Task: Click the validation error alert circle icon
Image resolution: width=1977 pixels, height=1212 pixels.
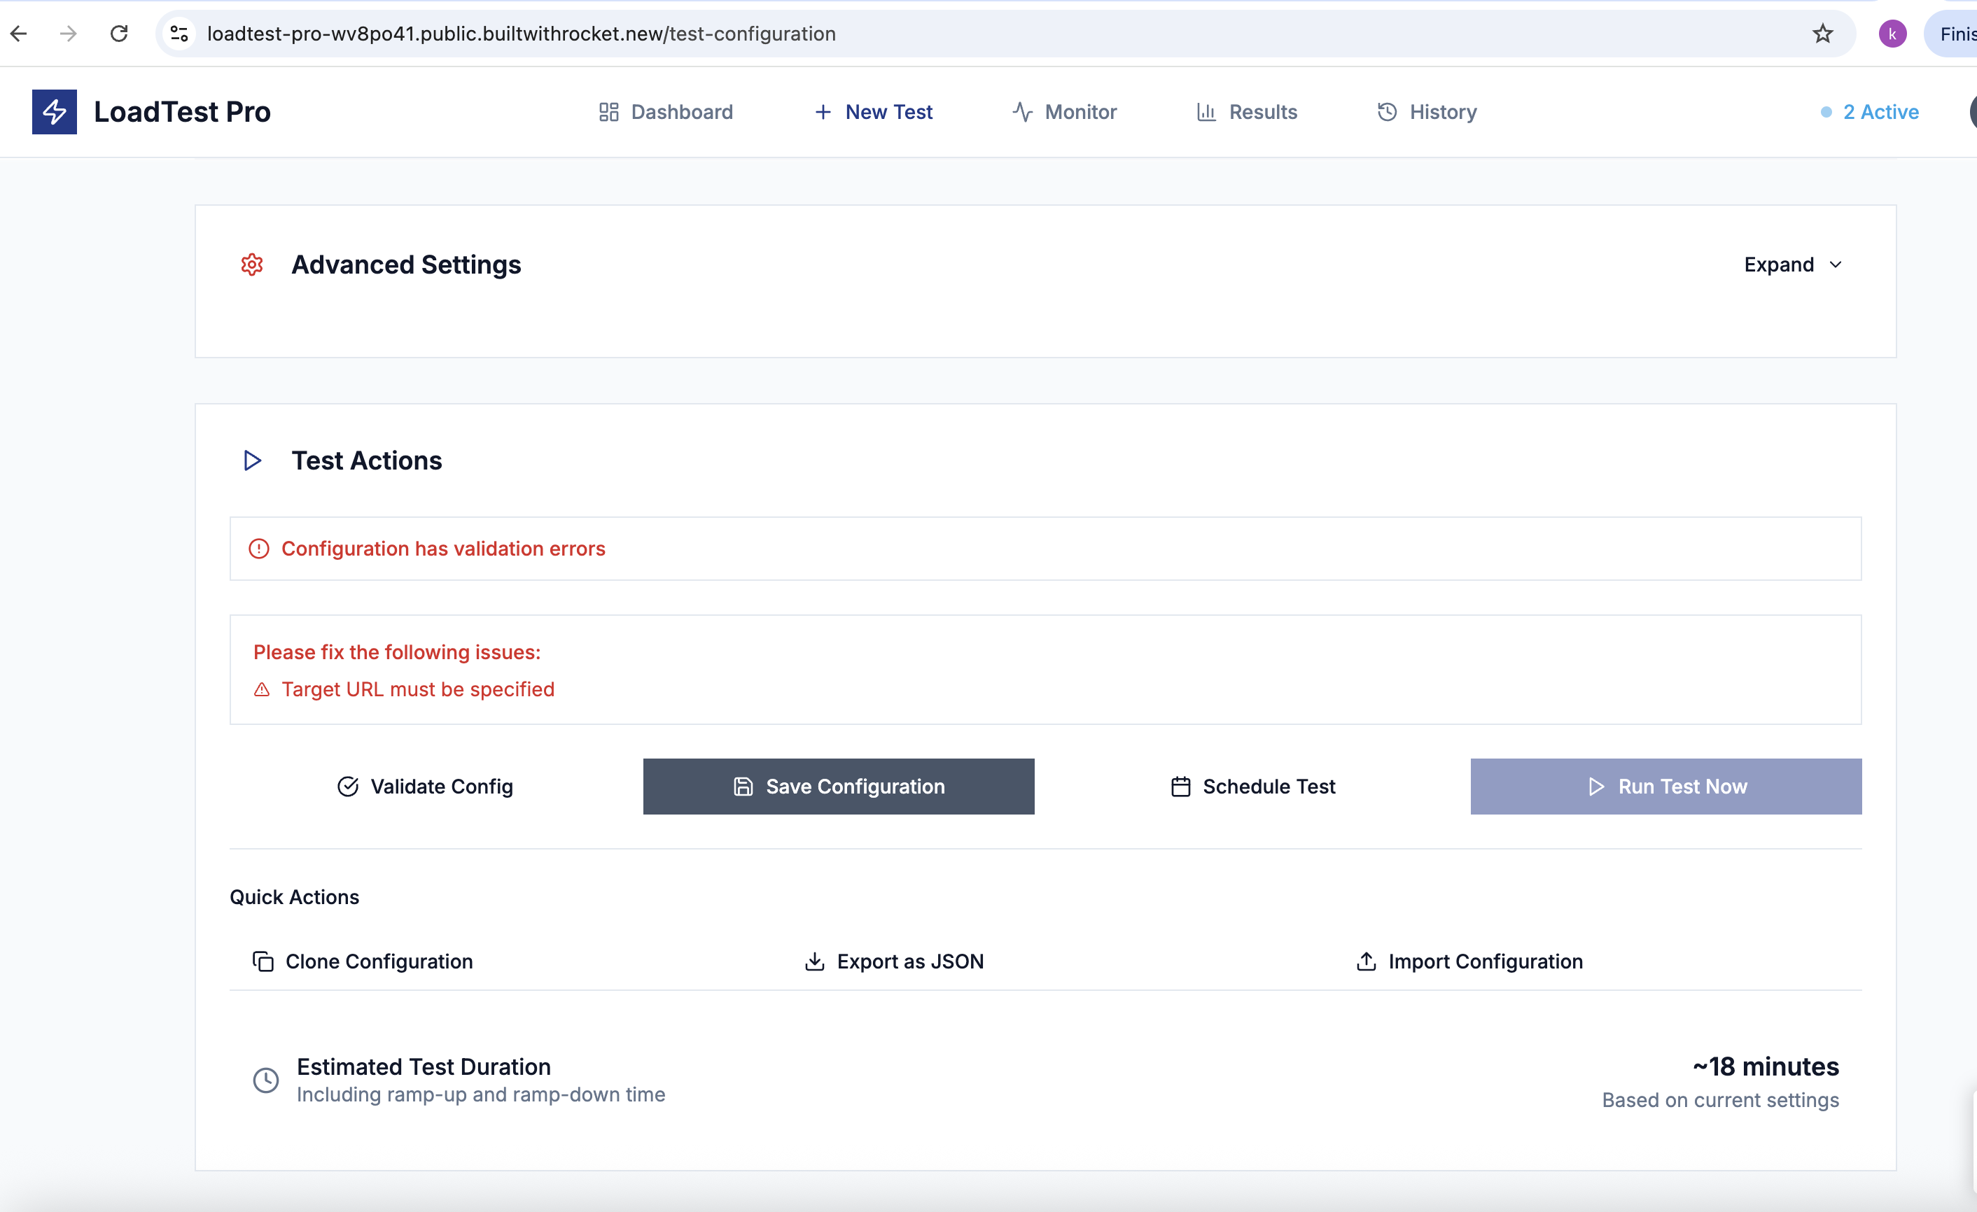Action: pyautogui.click(x=258, y=549)
